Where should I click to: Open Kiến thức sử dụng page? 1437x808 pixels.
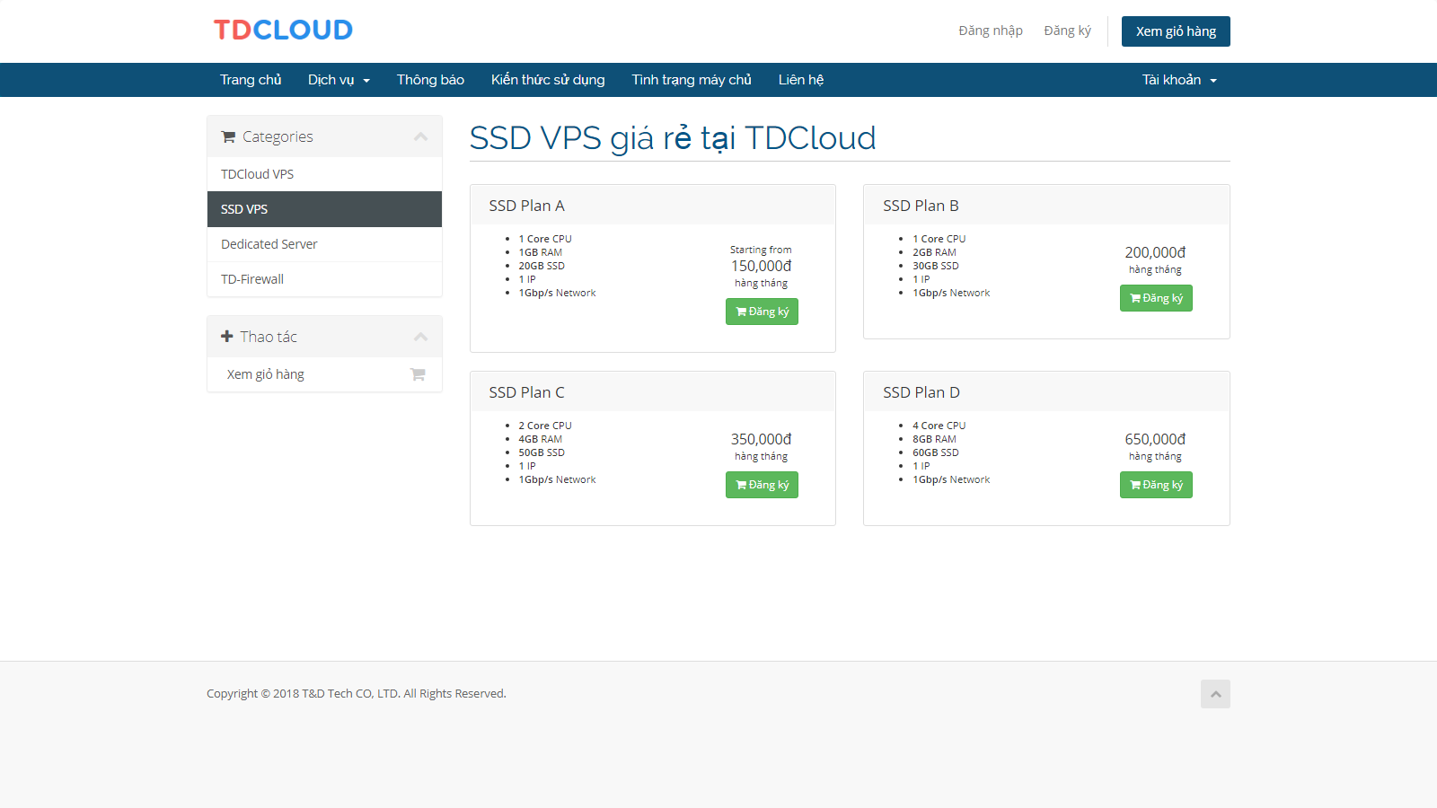point(548,80)
